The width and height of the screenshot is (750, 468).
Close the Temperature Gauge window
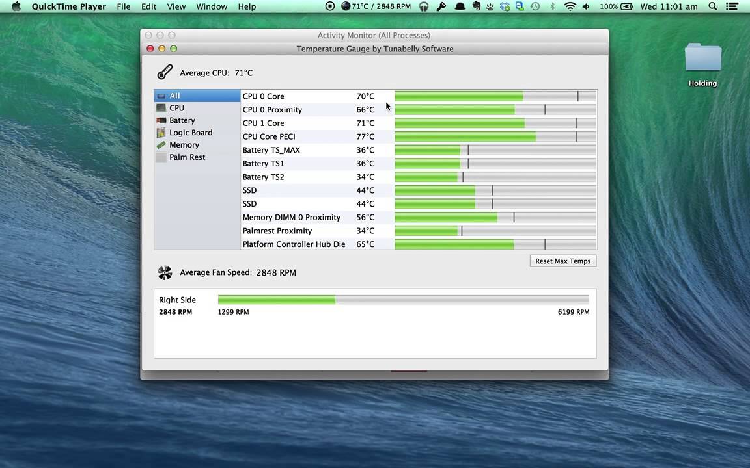pyautogui.click(x=150, y=49)
